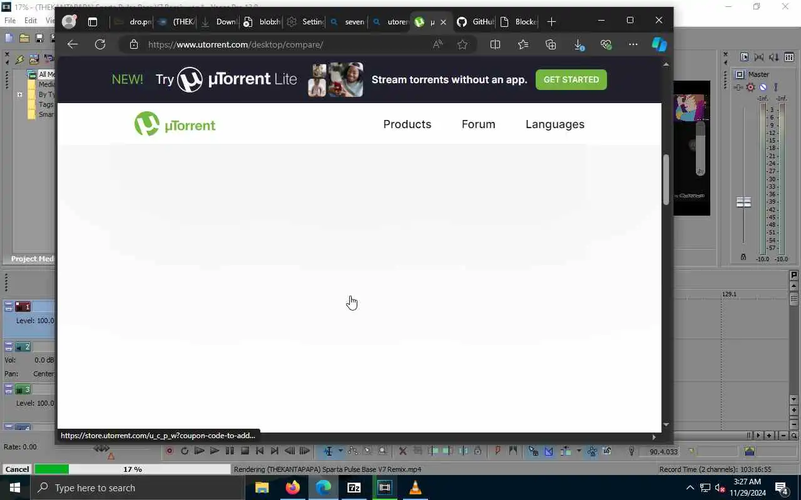
Task: Switch to the GitHub browser tab
Action: tap(475, 22)
